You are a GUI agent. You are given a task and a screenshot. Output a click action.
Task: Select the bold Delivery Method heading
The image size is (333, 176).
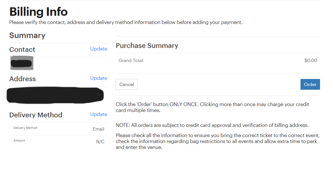pyautogui.click(x=36, y=115)
